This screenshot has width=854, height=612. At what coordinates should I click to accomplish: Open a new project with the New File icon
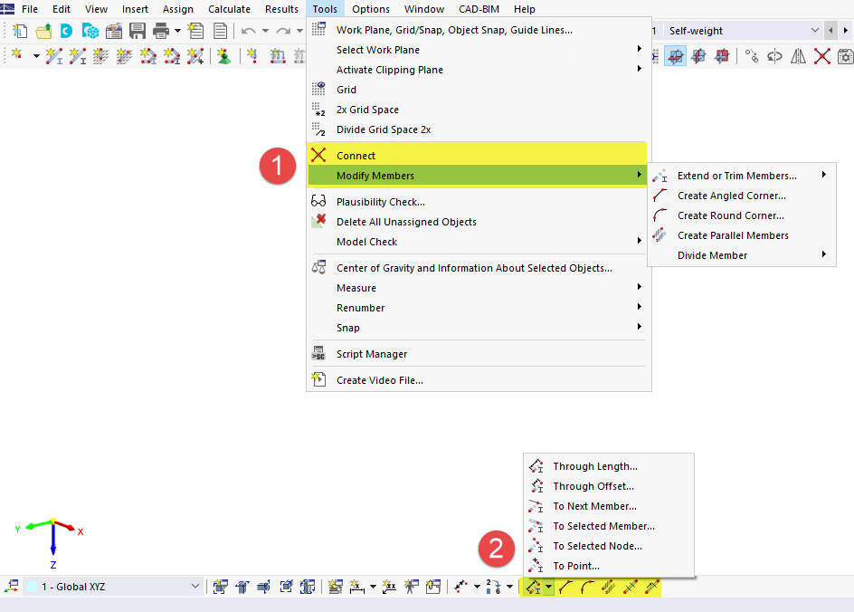(x=18, y=30)
